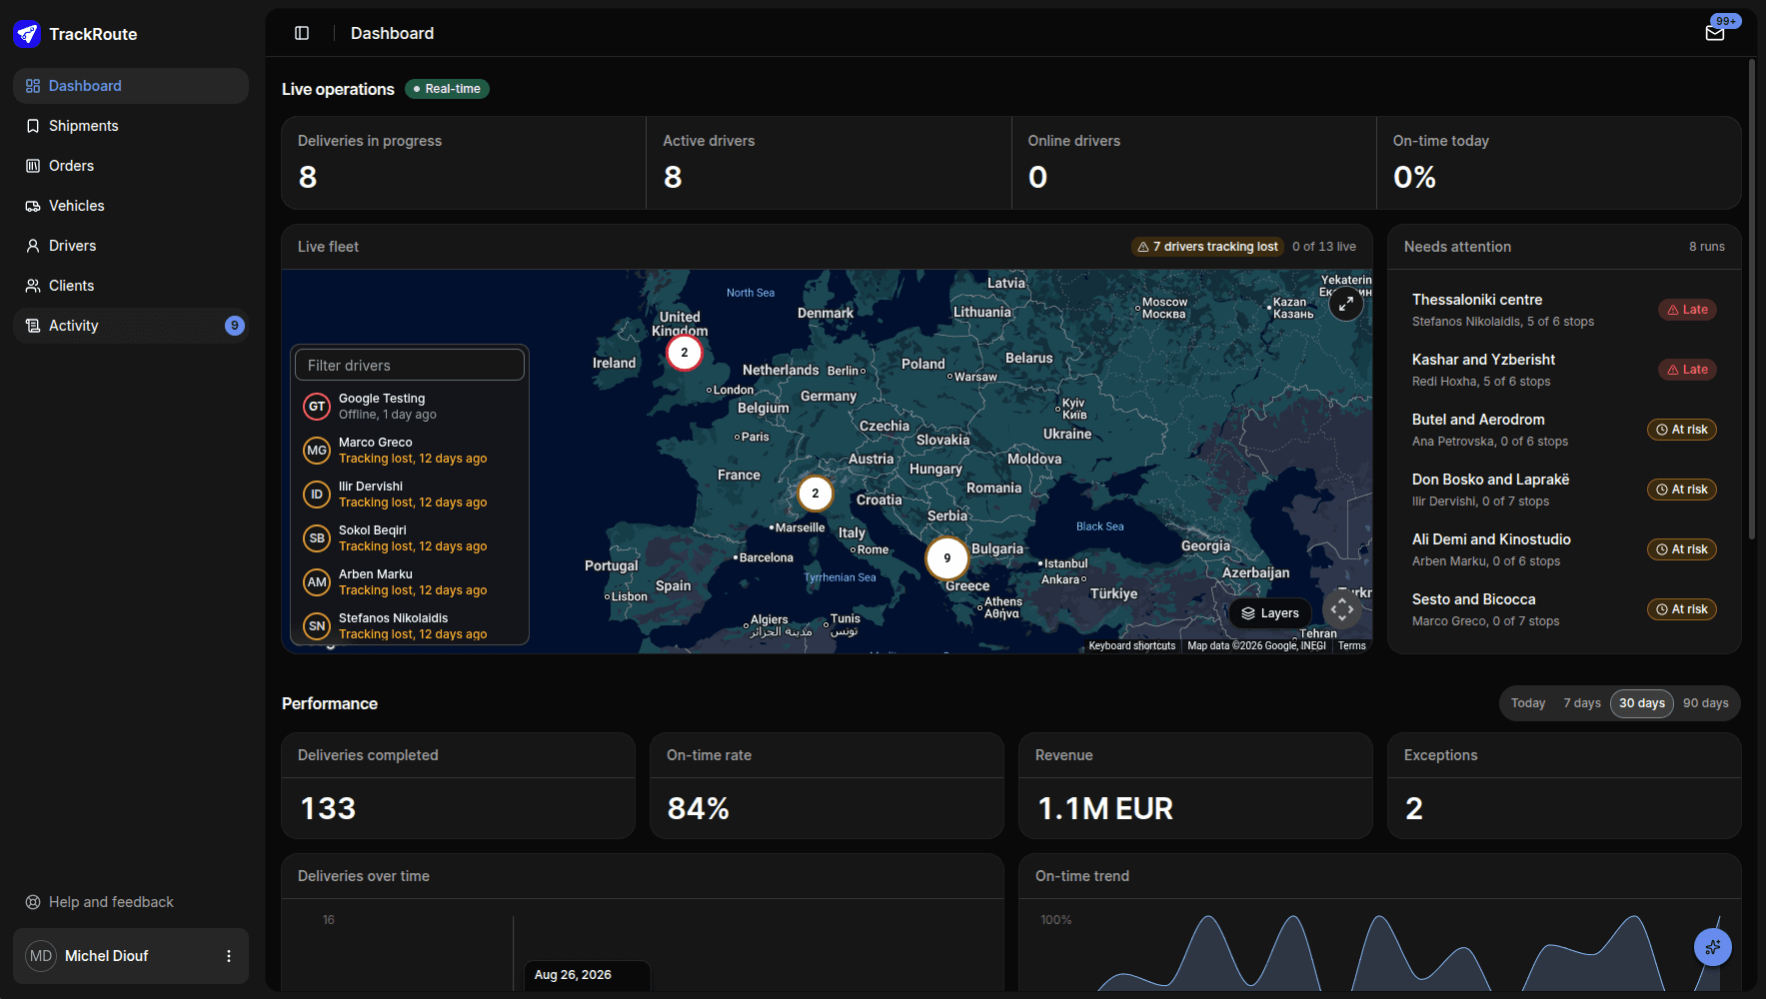Select the 30 days range
Screen dimensions: 1766x999
pyautogui.click(x=1642, y=703)
